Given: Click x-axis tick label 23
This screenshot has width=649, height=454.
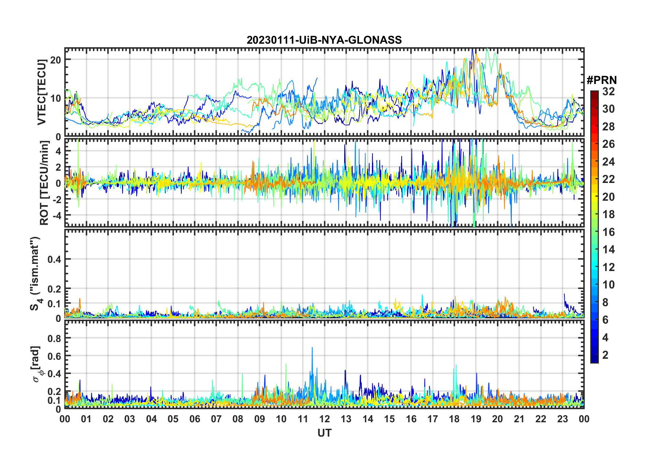Looking at the screenshot, I should pyautogui.click(x=562, y=419).
